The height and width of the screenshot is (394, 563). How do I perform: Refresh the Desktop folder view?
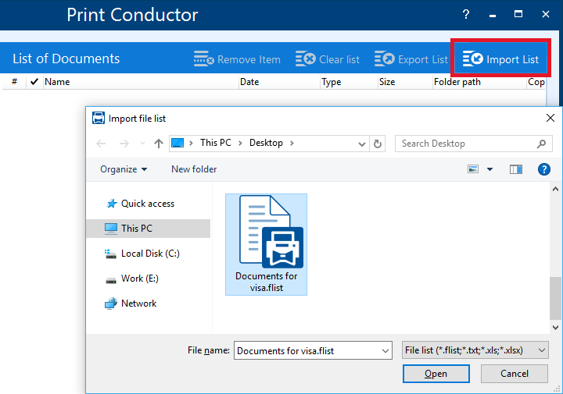(x=378, y=144)
